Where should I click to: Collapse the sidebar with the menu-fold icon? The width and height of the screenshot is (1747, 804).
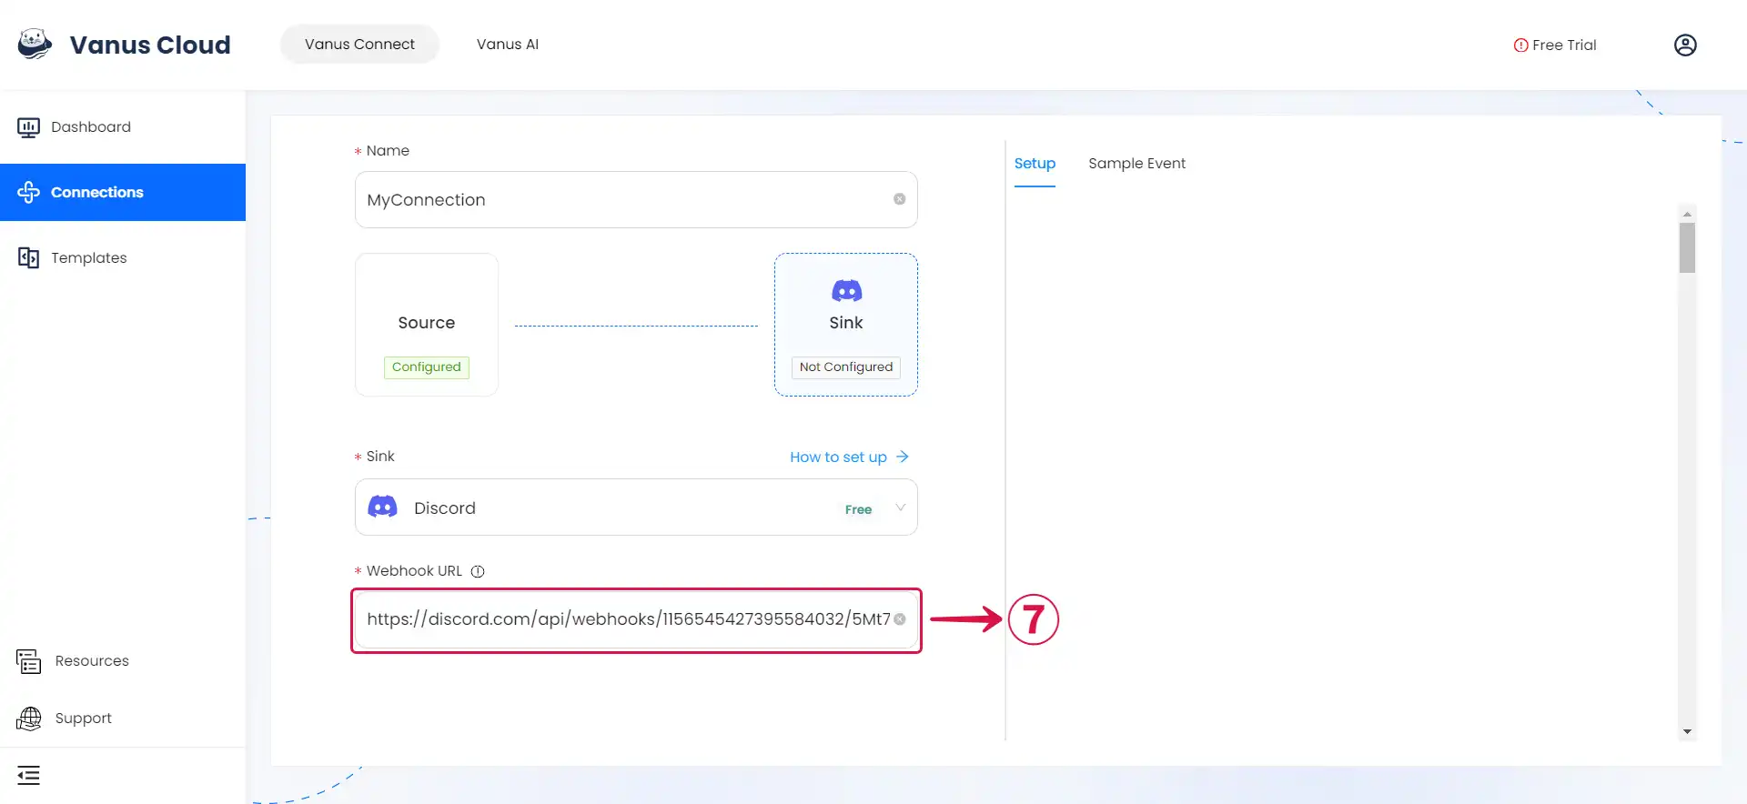(x=29, y=776)
